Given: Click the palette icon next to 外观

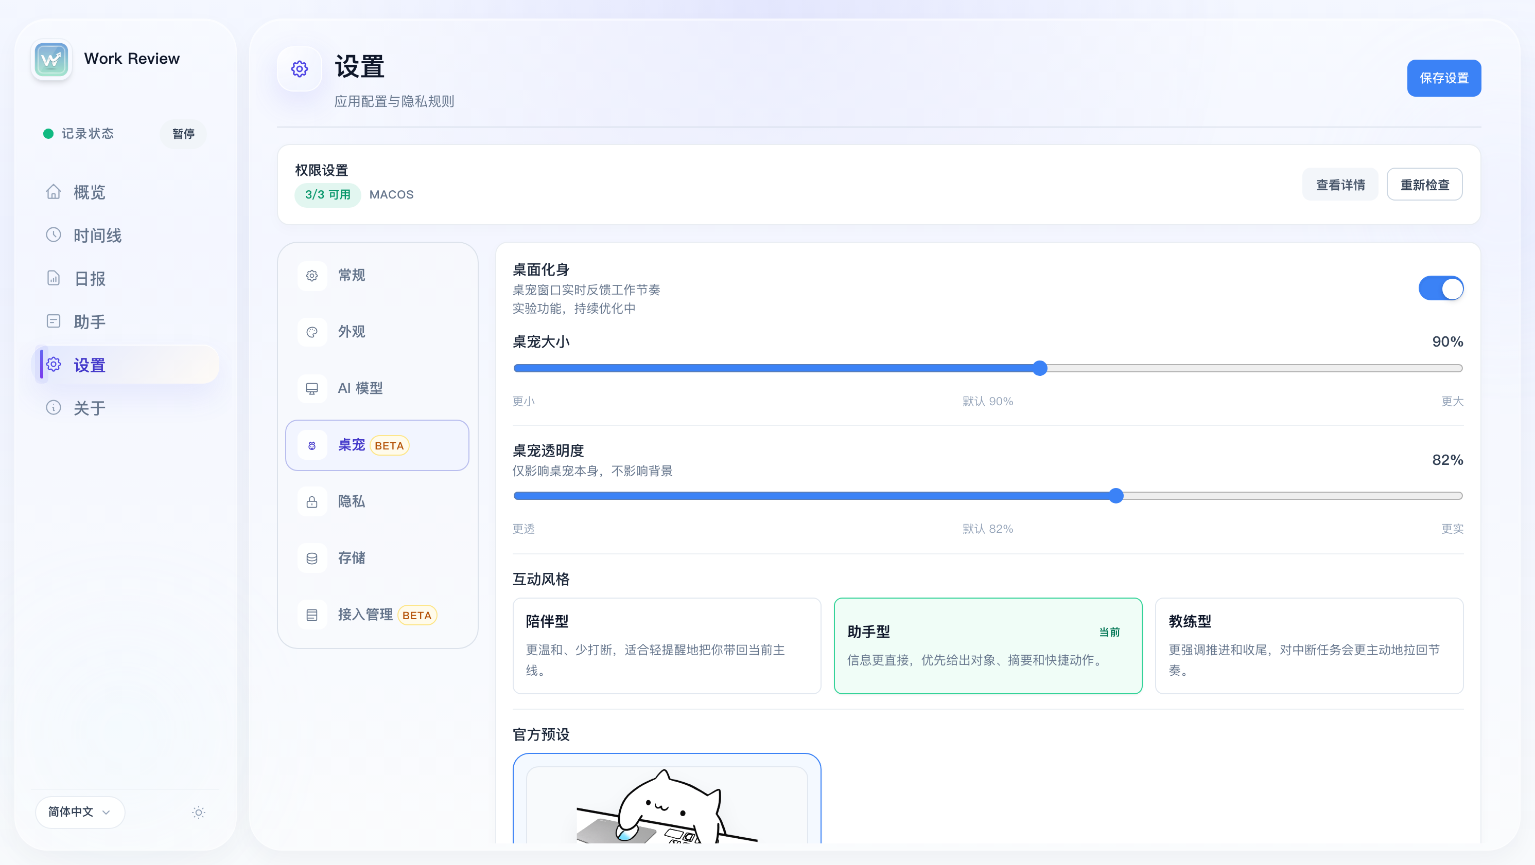Looking at the screenshot, I should (311, 332).
